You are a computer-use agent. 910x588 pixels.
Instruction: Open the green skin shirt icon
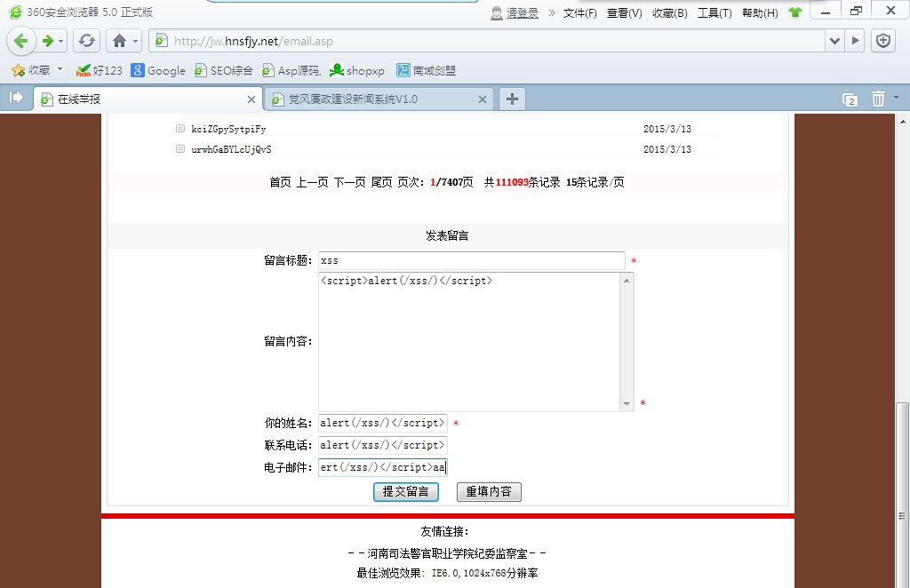click(x=795, y=12)
